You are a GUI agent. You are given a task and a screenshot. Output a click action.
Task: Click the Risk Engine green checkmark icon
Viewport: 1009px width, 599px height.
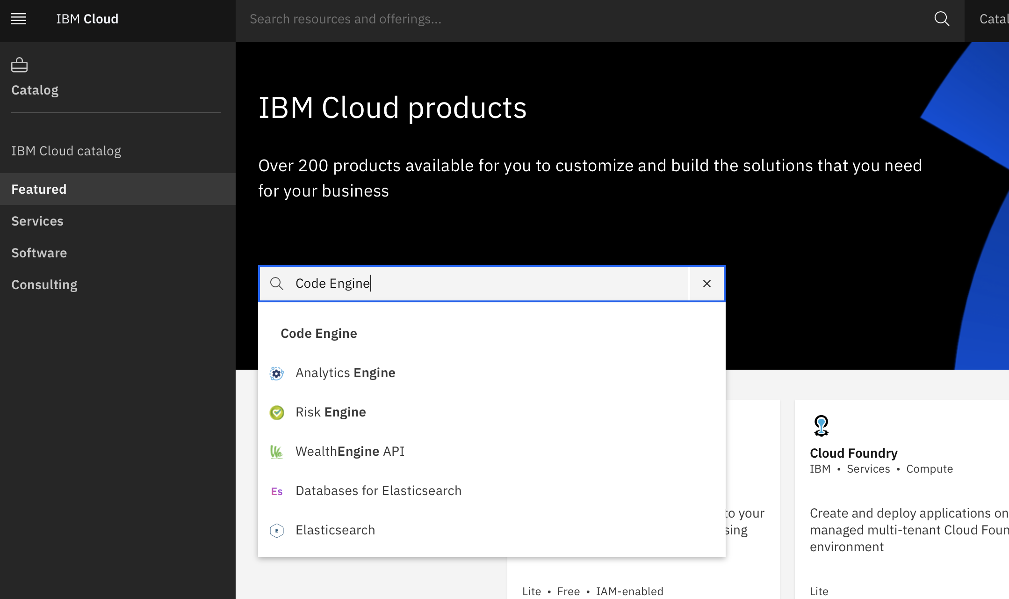(277, 413)
